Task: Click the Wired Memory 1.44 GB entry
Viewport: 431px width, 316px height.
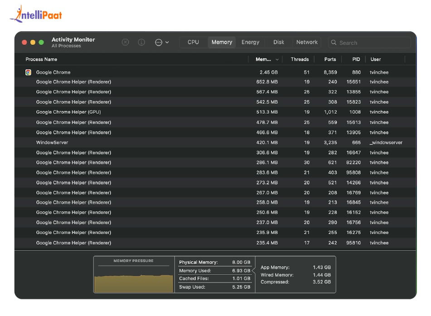Action: tap(296, 275)
